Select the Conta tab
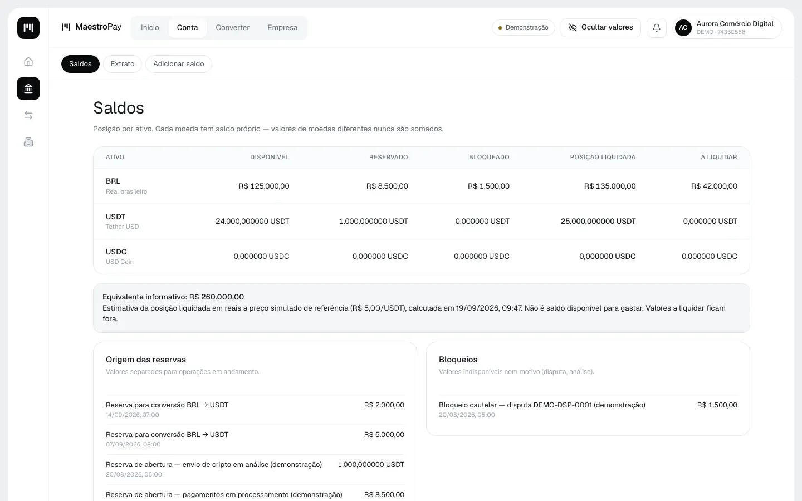 188,27
